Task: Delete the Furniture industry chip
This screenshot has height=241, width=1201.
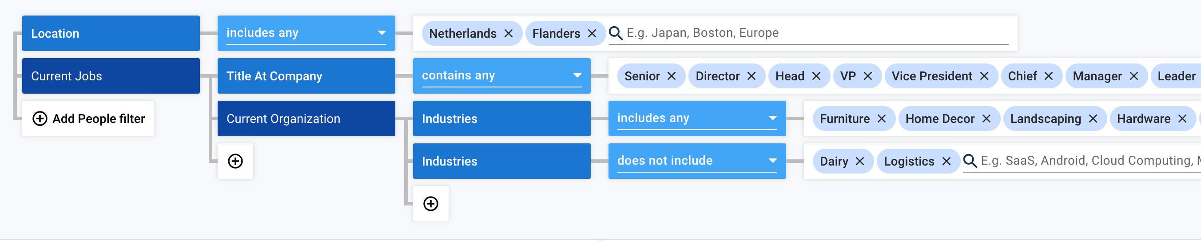Action: point(881,119)
